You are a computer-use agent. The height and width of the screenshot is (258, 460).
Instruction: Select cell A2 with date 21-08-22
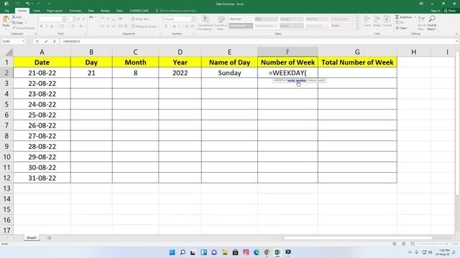[x=42, y=73]
